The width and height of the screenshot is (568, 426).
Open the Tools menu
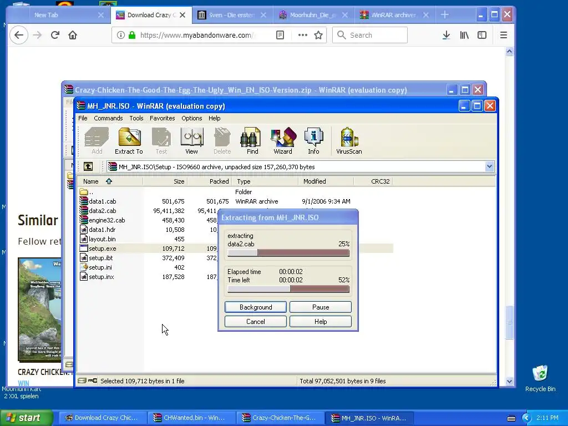coord(136,118)
